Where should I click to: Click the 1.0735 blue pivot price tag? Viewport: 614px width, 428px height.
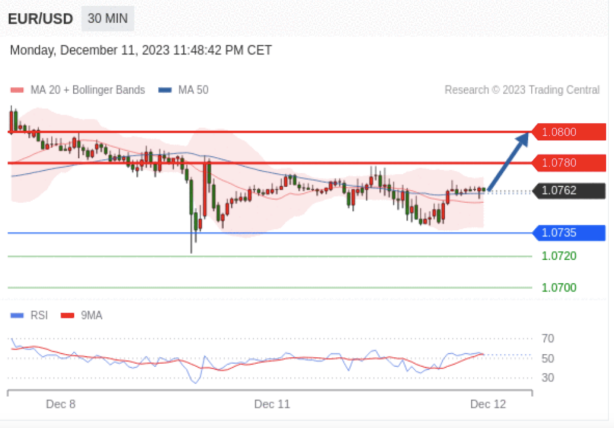pos(569,233)
